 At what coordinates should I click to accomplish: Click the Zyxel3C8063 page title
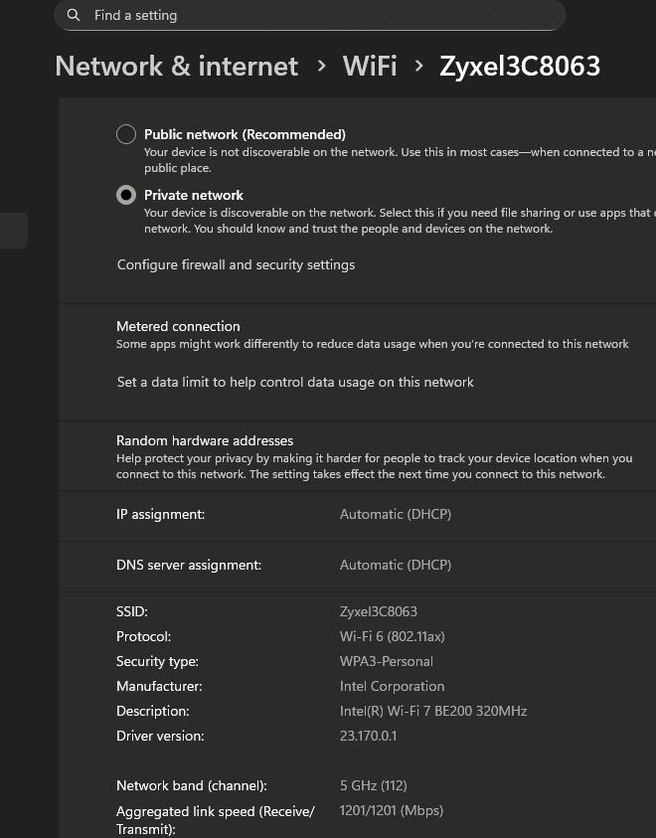pos(520,67)
